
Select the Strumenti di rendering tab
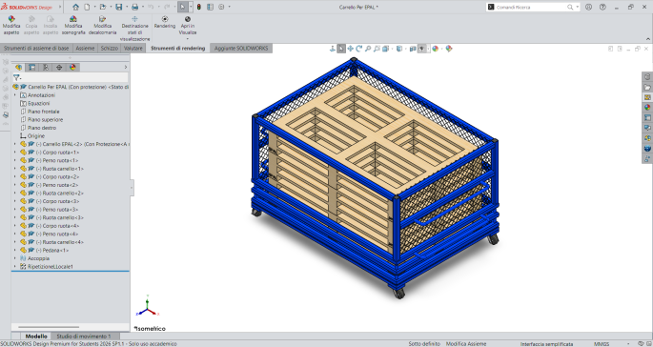(x=178, y=49)
